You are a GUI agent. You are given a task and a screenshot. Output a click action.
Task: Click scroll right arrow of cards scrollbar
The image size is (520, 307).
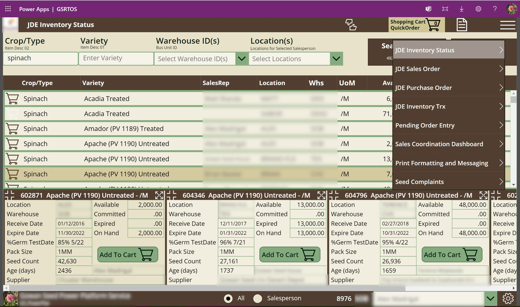[x=514, y=288]
